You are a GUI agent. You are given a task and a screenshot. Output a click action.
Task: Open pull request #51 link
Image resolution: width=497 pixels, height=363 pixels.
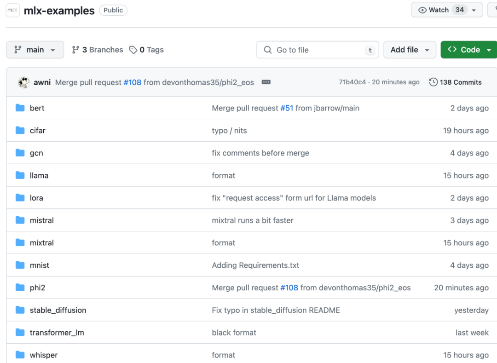287,108
